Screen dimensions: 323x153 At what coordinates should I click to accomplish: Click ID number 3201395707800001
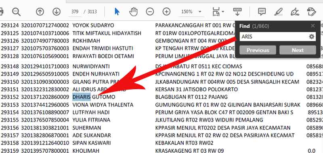pyautogui.click(x=45, y=151)
